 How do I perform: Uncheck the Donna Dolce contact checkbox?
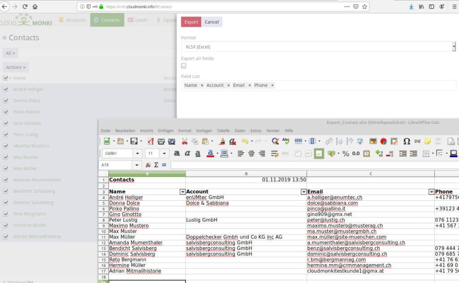click(5, 101)
